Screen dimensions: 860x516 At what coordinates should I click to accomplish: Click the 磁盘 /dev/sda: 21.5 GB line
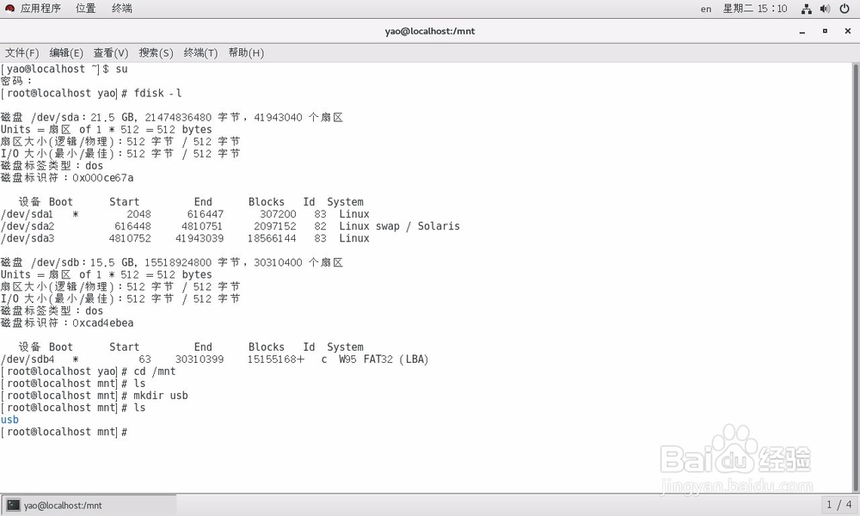(x=172, y=117)
